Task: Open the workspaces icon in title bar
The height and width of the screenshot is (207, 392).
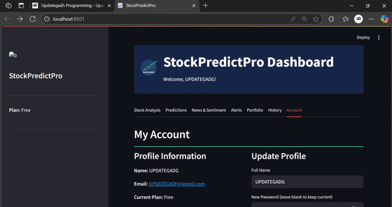Action: click(8, 5)
